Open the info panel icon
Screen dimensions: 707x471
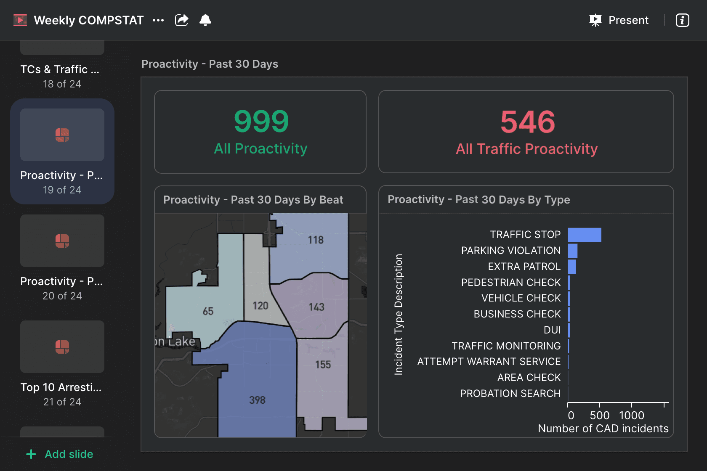click(682, 20)
